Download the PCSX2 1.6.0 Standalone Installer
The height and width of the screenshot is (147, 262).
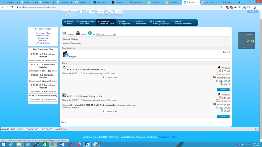coord(223,90)
